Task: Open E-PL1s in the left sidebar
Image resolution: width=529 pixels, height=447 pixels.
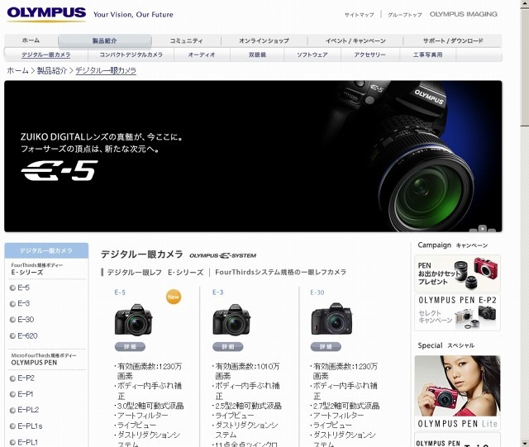Action: [x=30, y=426]
